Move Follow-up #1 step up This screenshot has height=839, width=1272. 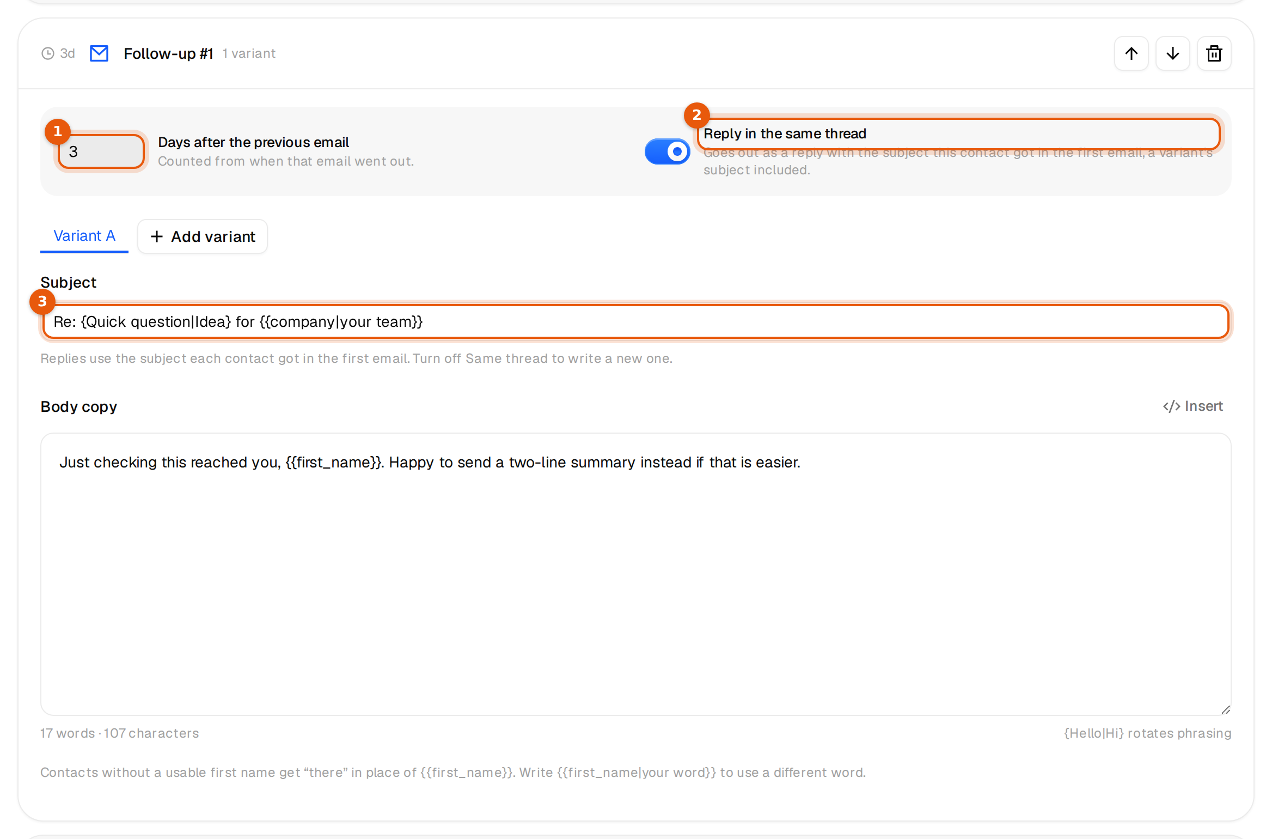[x=1131, y=53]
